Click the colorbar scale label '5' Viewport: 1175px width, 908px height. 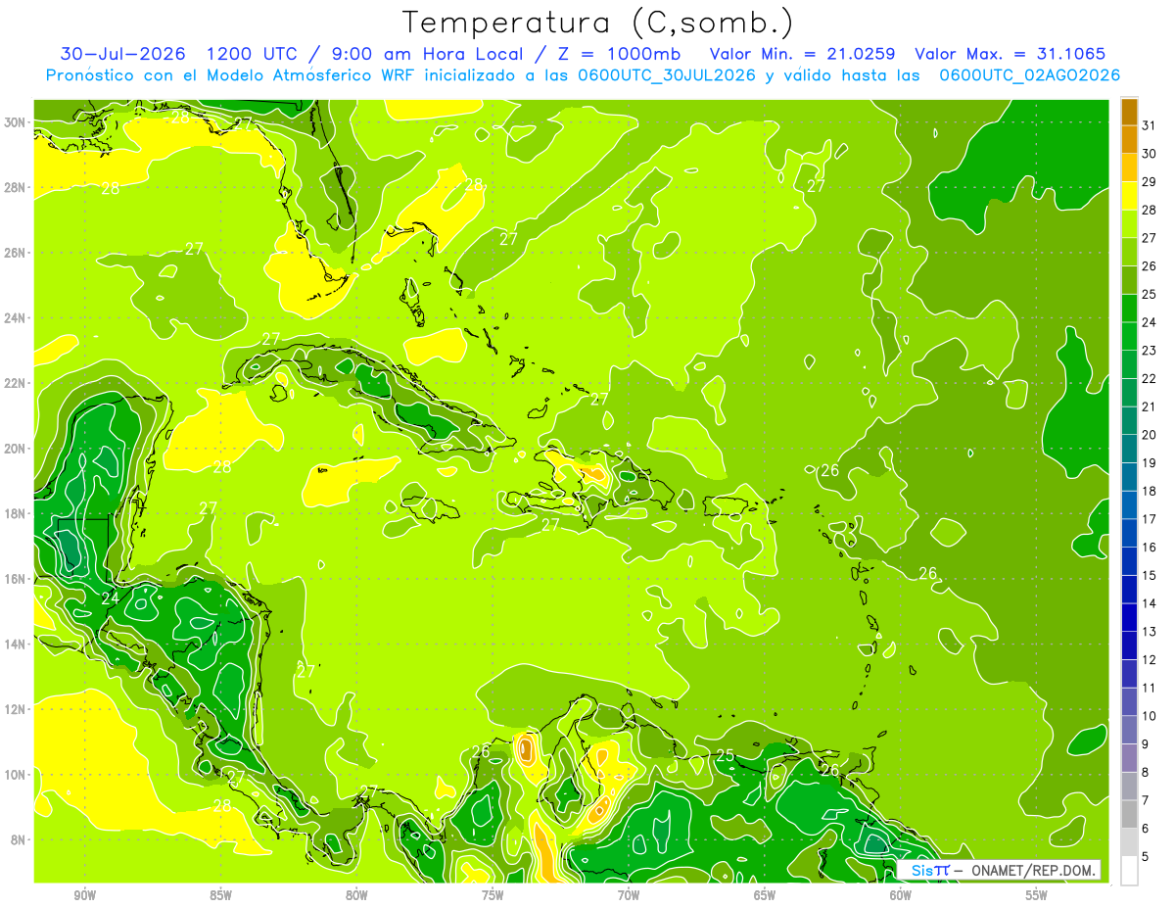(1146, 857)
